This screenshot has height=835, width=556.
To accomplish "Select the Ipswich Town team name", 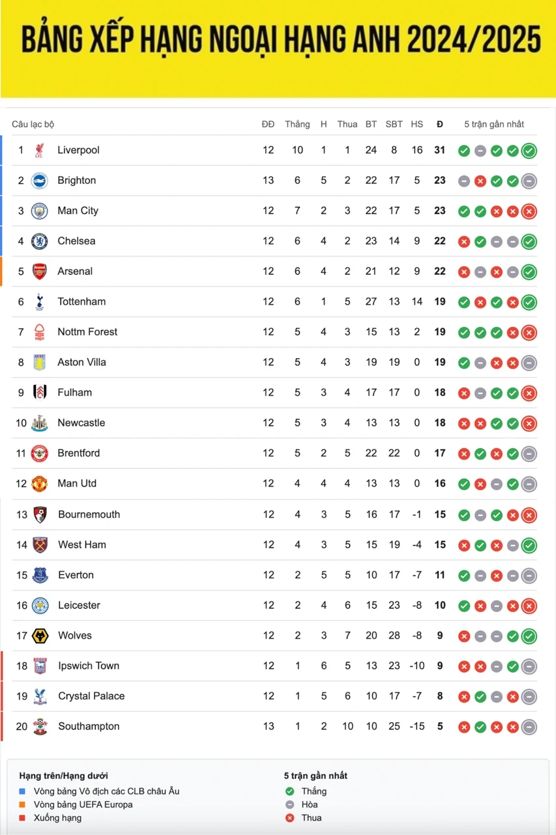I will tap(89, 666).
